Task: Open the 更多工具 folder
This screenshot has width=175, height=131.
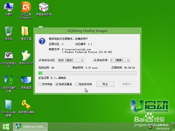Action: point(26,33)
